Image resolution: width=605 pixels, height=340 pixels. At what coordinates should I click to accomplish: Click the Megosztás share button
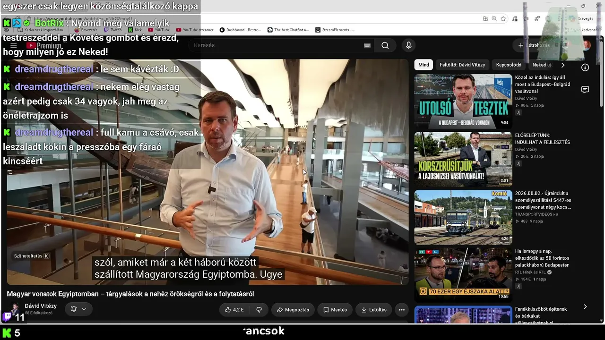click(293, 310)
